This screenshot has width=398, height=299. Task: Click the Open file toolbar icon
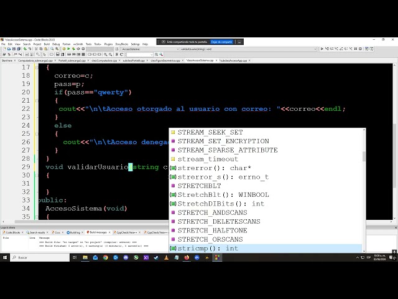[9, 49]
